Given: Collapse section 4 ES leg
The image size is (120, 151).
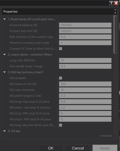Looking at the screenshot, I should [5, 131].
